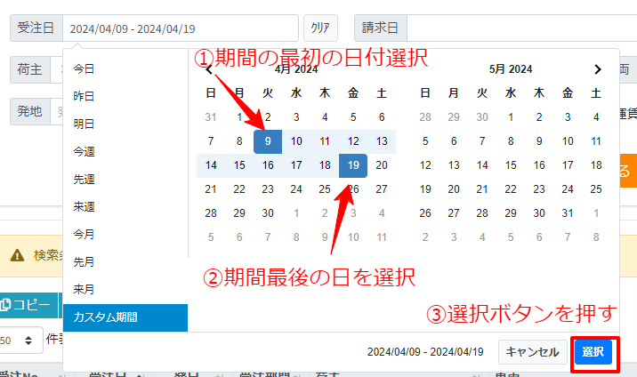The width and height of the screenshot is (637, 377).
Task: Select 先月 preset range
Action: pos(84,261)
